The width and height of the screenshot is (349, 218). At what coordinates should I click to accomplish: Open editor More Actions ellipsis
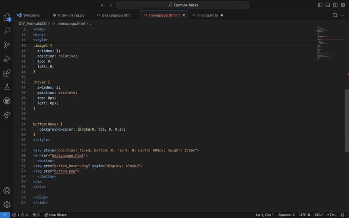point(343,15)
